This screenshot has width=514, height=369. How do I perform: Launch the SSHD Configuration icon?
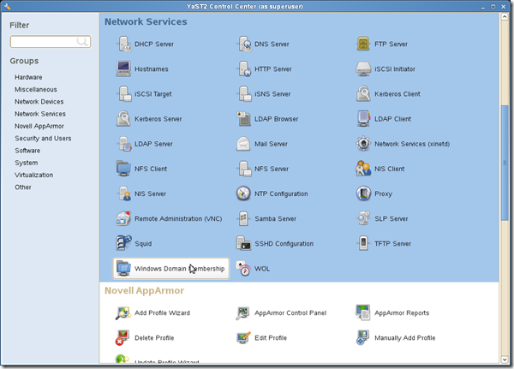click(x=242, y=243)
